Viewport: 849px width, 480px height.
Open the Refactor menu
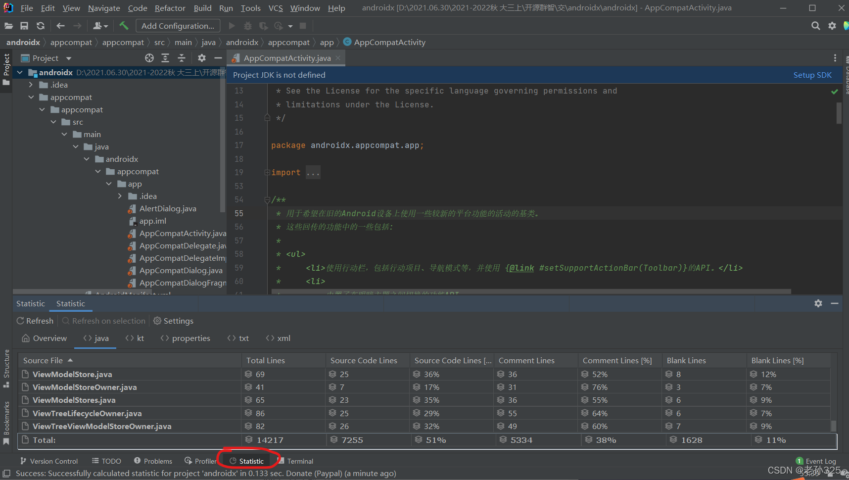click(x=170, y=8)
